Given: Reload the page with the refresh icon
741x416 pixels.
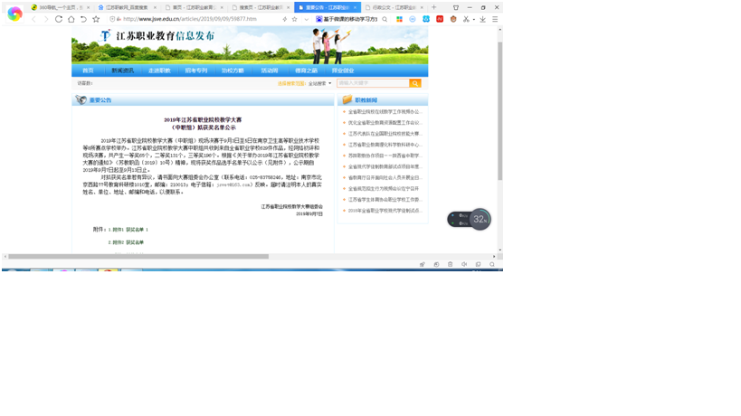Looking at the screenshot, I should pyautogui.click(x=59, y=19).
